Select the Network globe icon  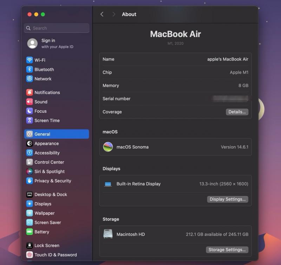[x=30, y=79]
